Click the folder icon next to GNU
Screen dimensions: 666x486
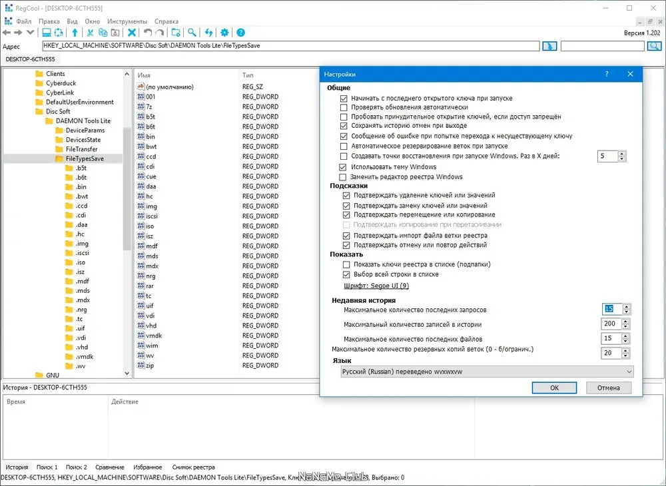(39, 375)
